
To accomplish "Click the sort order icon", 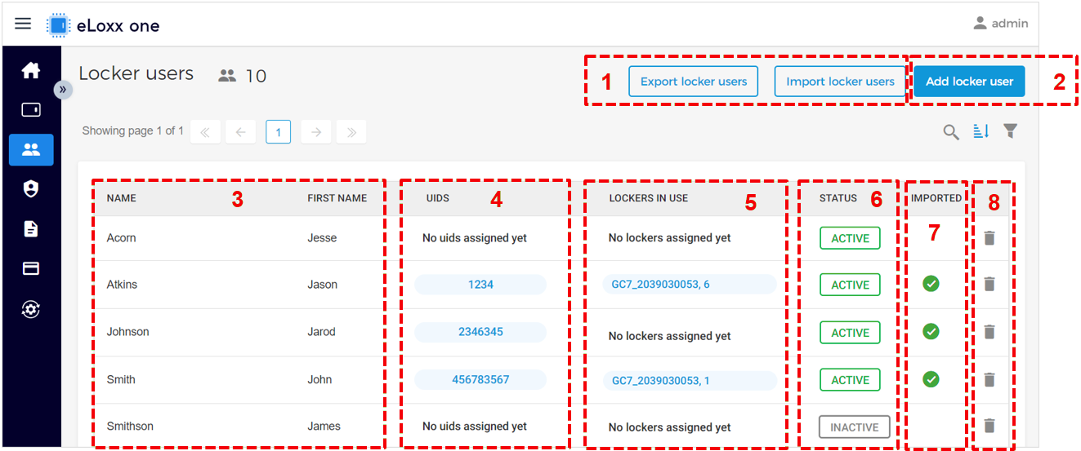I will pyautogui.click(x=980, y=131).
